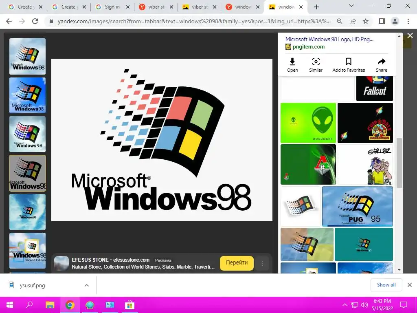Click the Share arrow icon
417x313 pixels.
click(x=381, y=65)
